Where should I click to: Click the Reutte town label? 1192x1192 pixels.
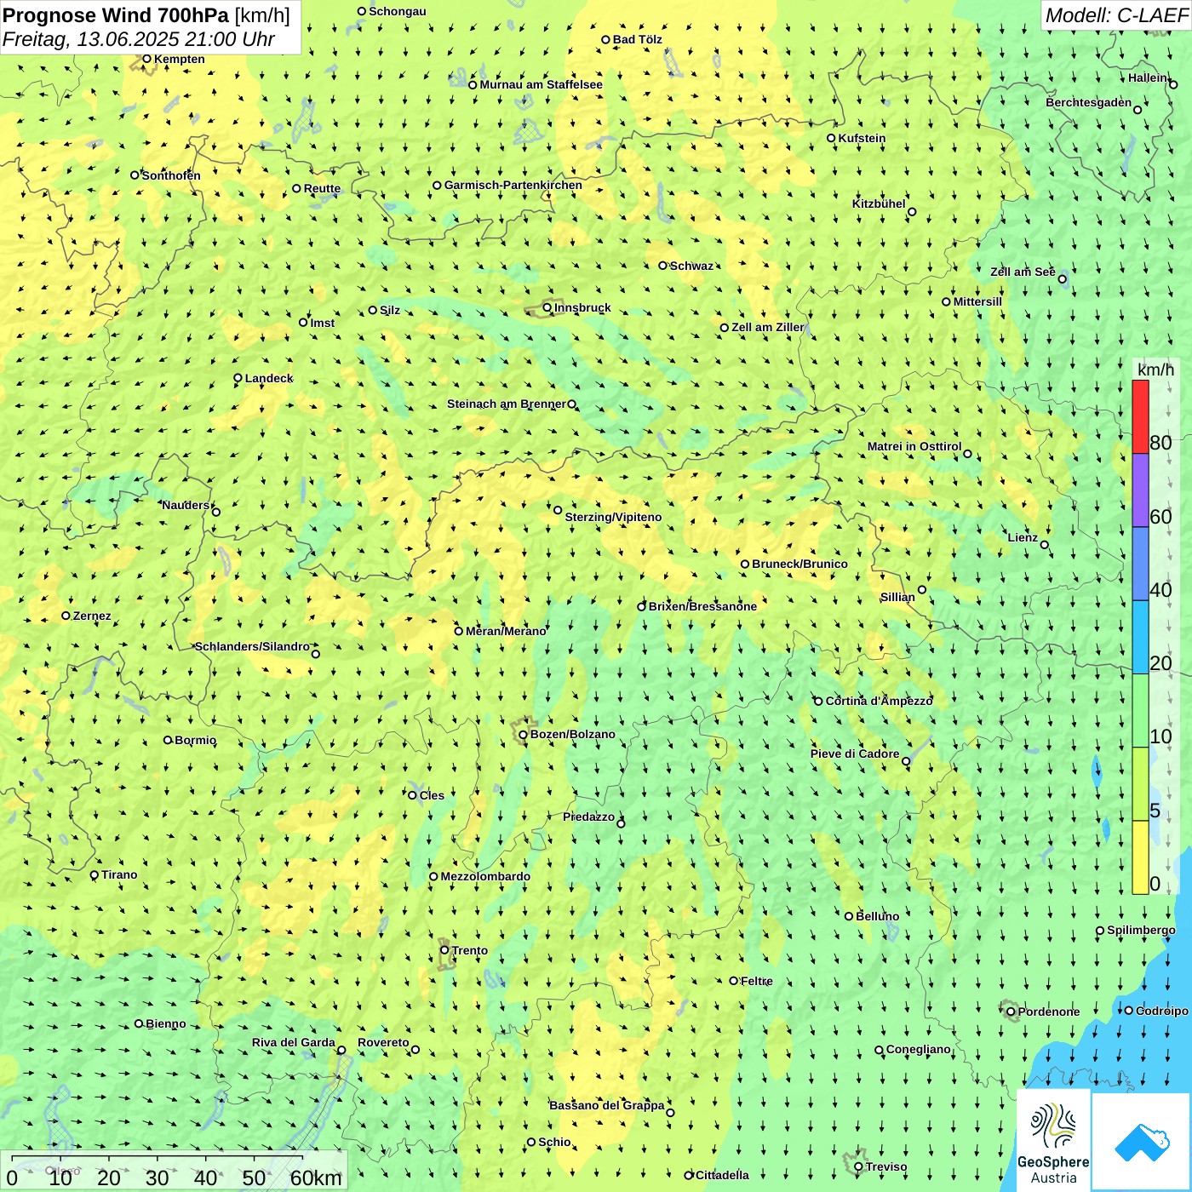point(322,188)
